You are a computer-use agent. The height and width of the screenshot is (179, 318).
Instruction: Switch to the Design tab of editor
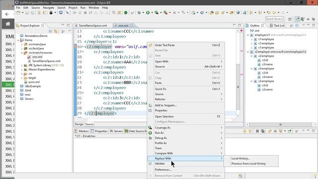coord(79,124)
